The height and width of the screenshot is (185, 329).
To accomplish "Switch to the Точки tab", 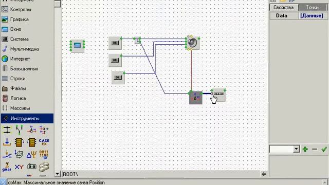I will tap(312, 7).
